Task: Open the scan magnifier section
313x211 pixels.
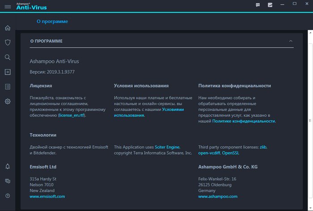Action: [x=8, y=57]
